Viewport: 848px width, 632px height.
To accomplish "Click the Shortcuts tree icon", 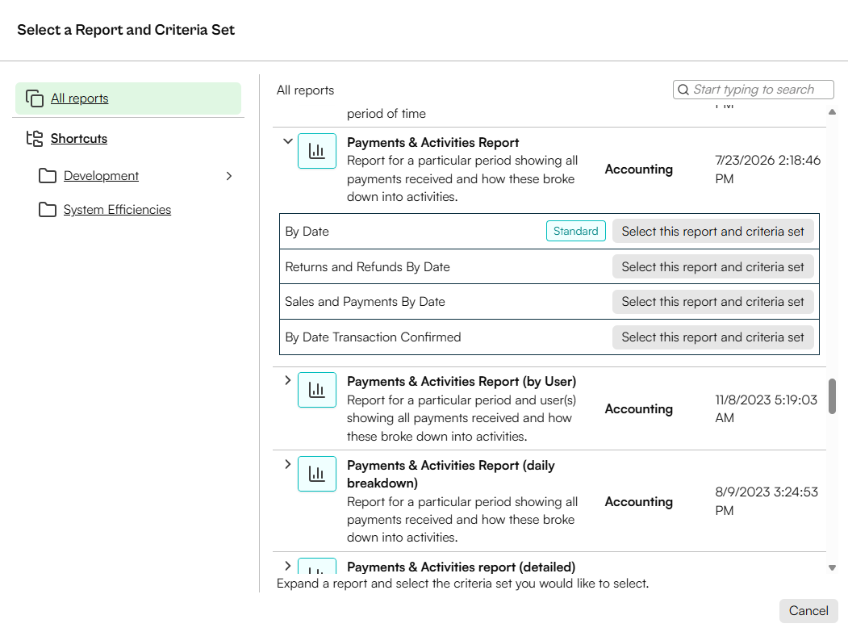I will (35, 139).
